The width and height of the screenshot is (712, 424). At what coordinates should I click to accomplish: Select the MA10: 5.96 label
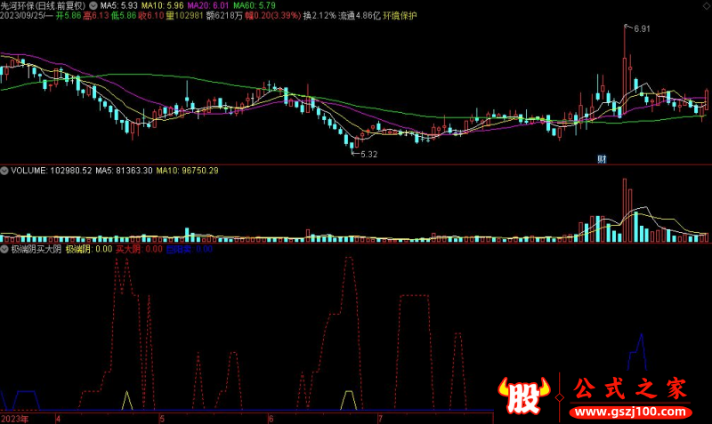tap(163, 6)
